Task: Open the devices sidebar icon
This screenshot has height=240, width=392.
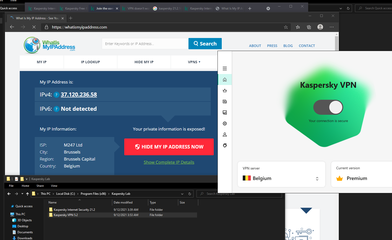Action: (225, 112)
